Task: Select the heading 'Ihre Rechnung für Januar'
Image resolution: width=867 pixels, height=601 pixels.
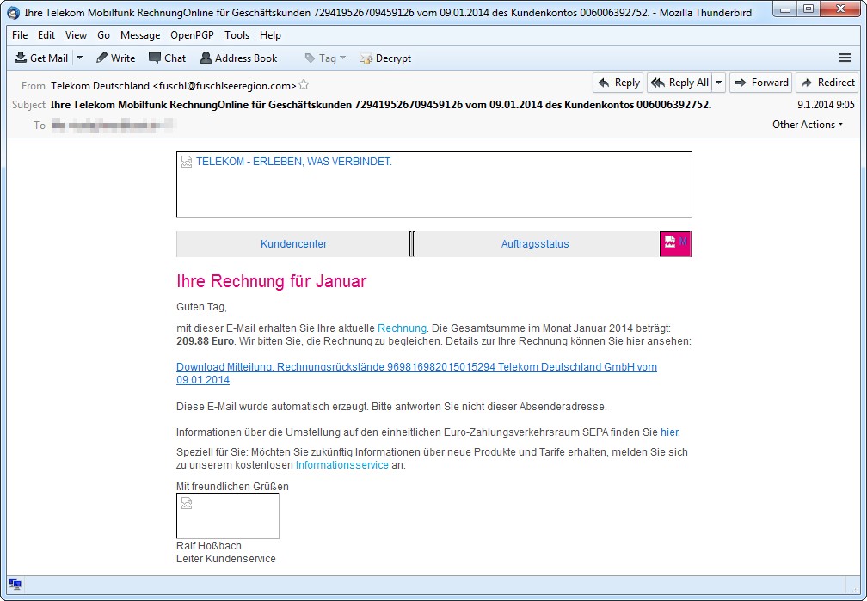Action: [272, 281]
